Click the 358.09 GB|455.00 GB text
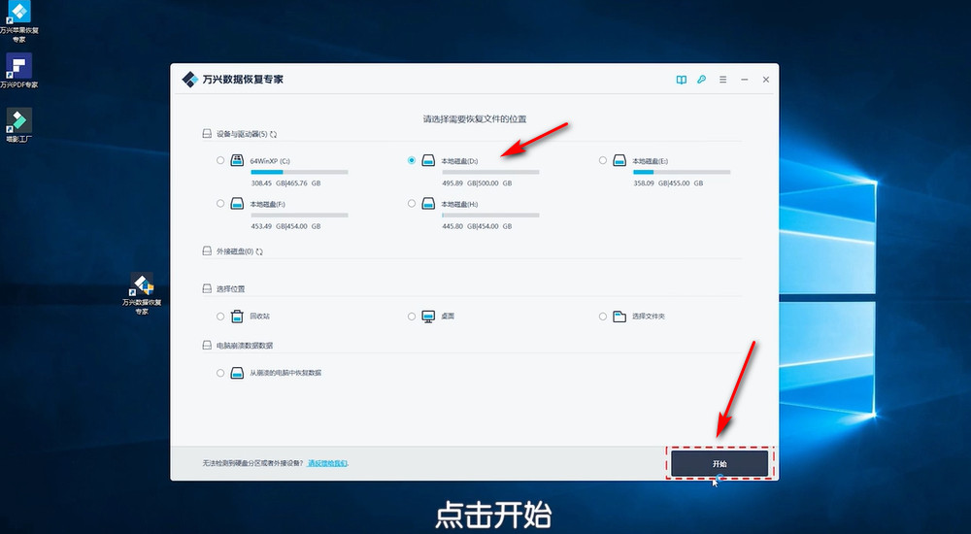The image size is (971, 534). [x=668, y=184]
